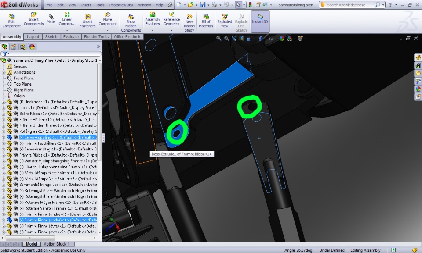Open Bill of Materials tool
Viewport: 422px width, 253px height.
(206, 21)
